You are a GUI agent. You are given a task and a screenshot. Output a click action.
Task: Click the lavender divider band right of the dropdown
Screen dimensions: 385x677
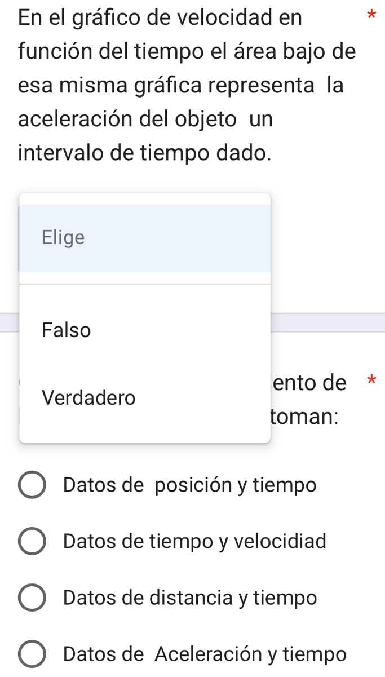[328, 322]
